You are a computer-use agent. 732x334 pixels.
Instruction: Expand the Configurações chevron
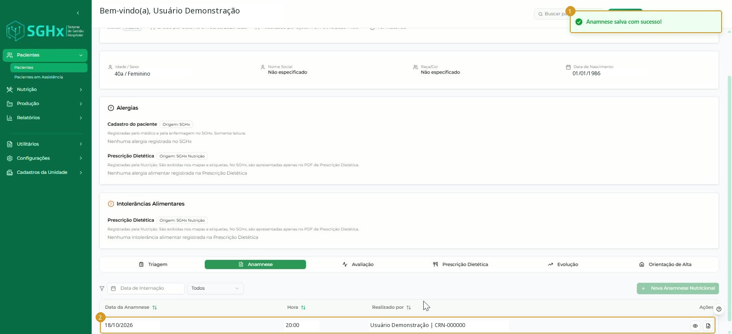click(x=81, y=158)
